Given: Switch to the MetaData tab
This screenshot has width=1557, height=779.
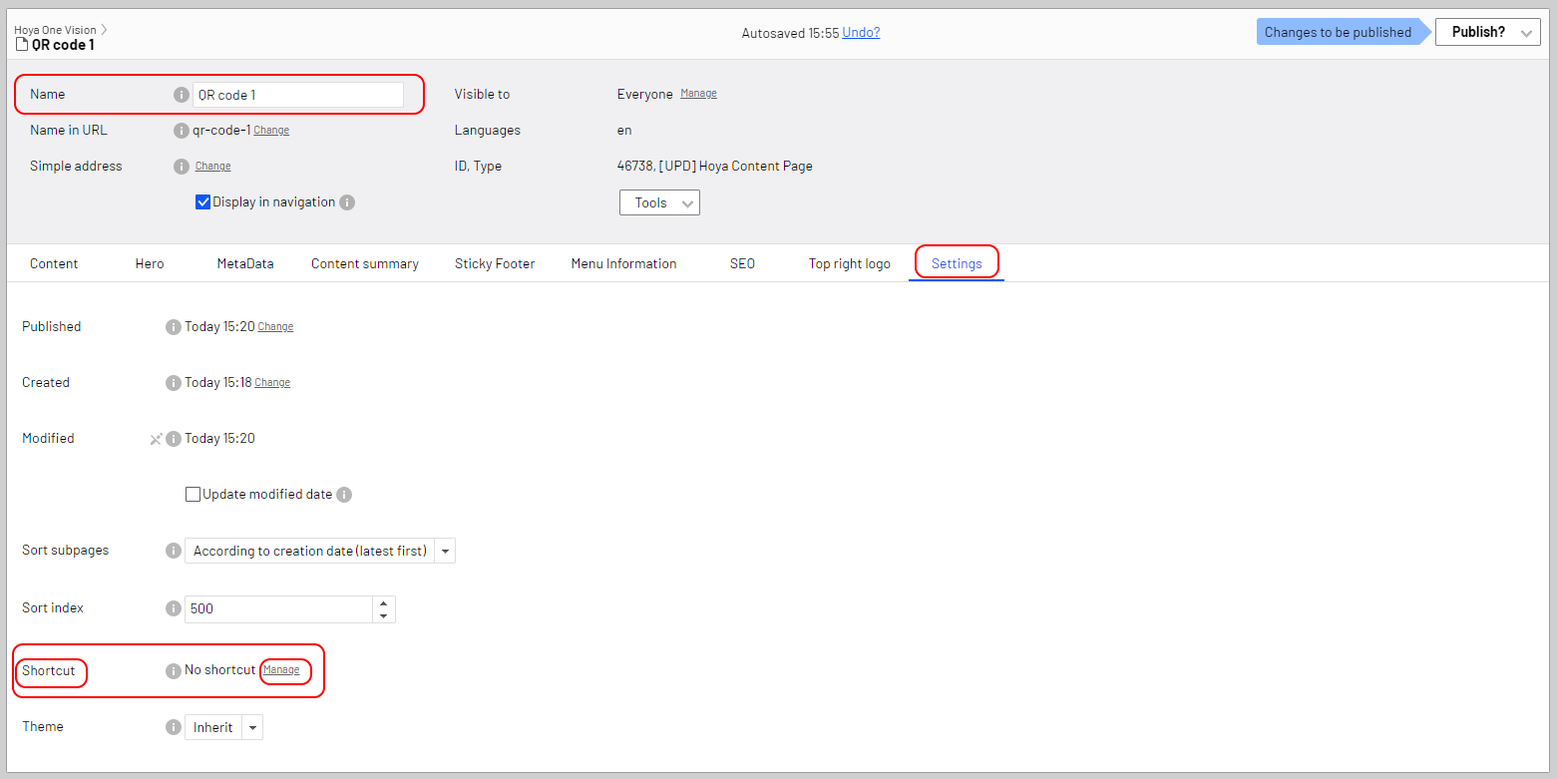Looking at the screenshot, I should pyautogui.click(x=245, y=264).
